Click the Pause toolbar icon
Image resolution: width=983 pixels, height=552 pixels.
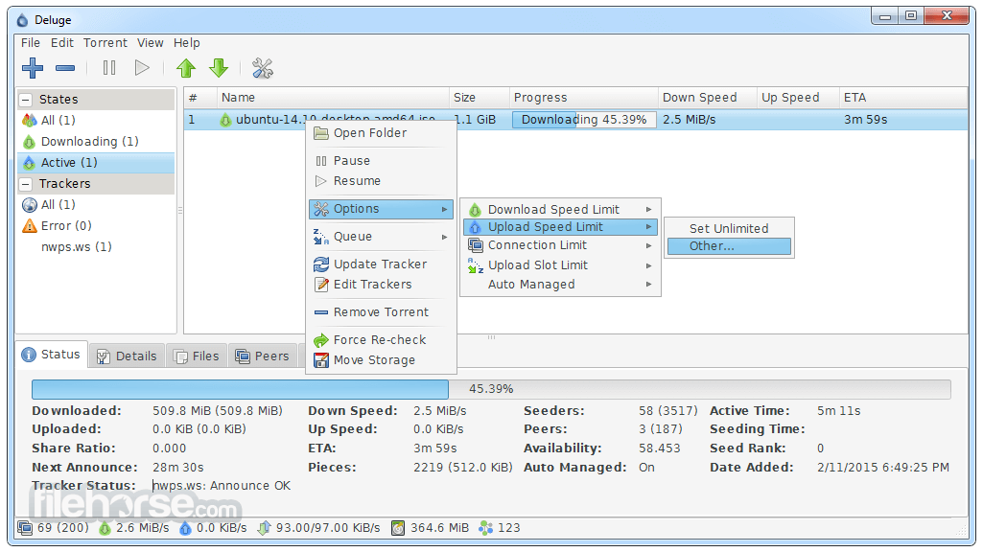[x=109, y=68]
